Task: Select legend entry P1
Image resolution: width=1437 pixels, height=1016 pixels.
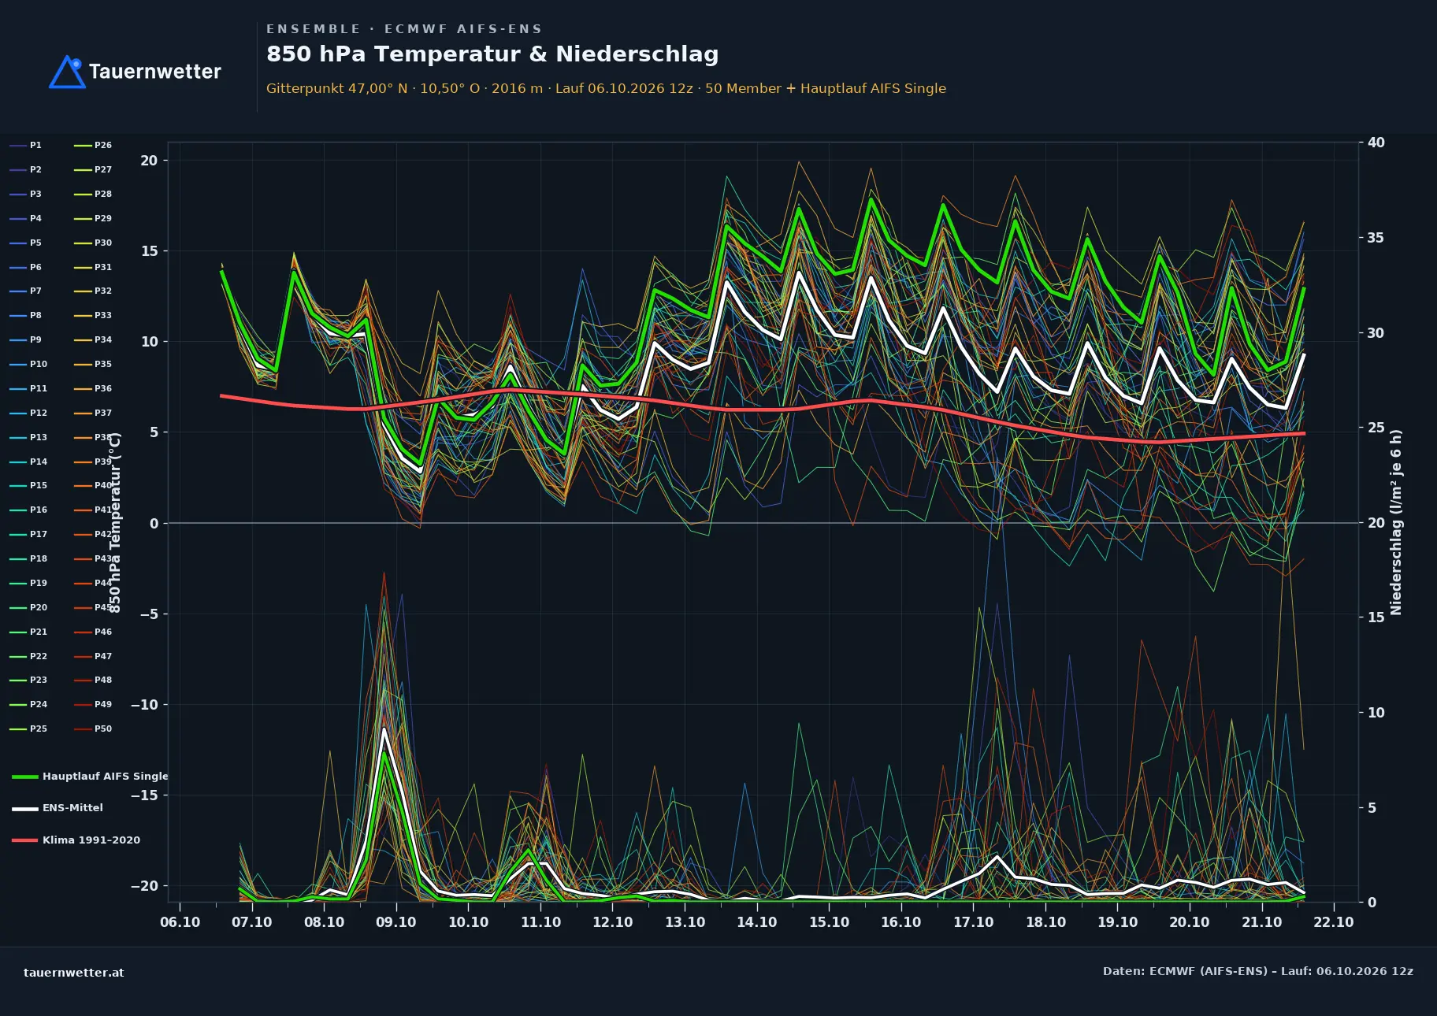Action: [25, 145]
